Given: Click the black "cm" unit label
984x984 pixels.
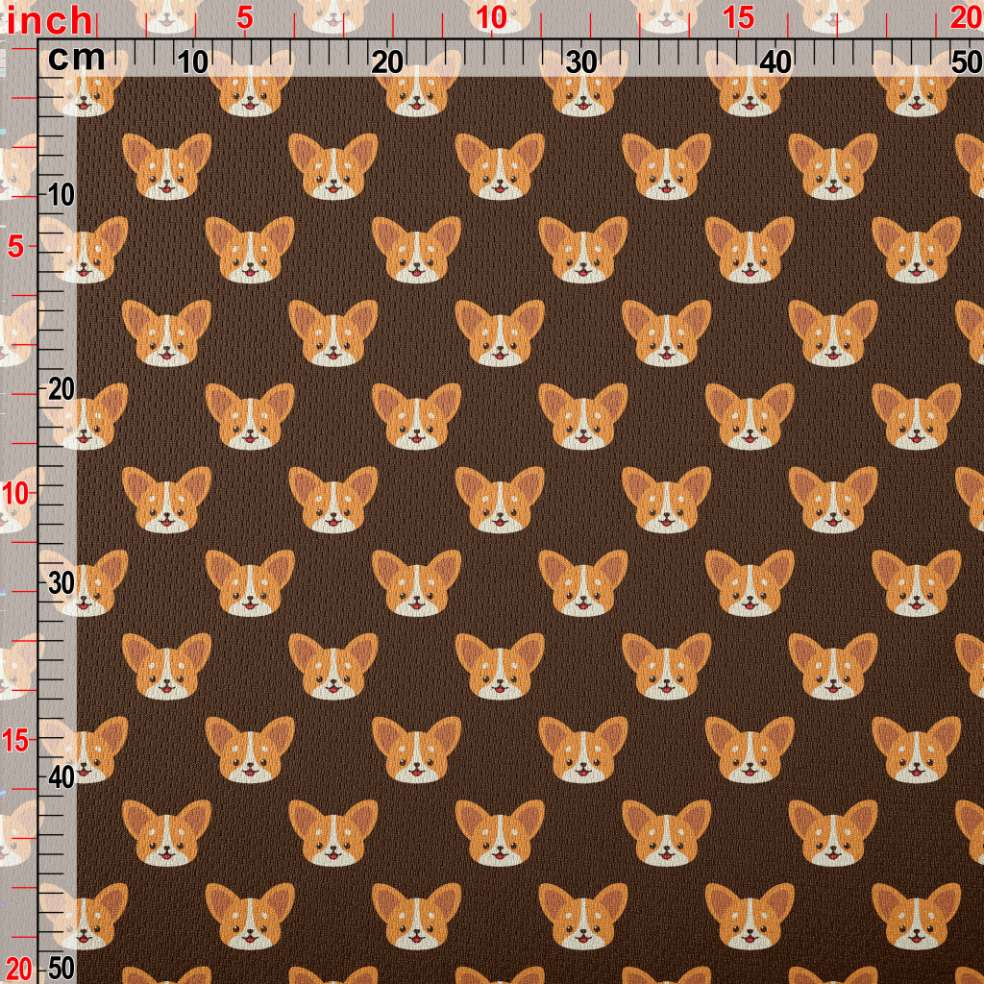Looking at the screenshot, I should pos(77,59).
